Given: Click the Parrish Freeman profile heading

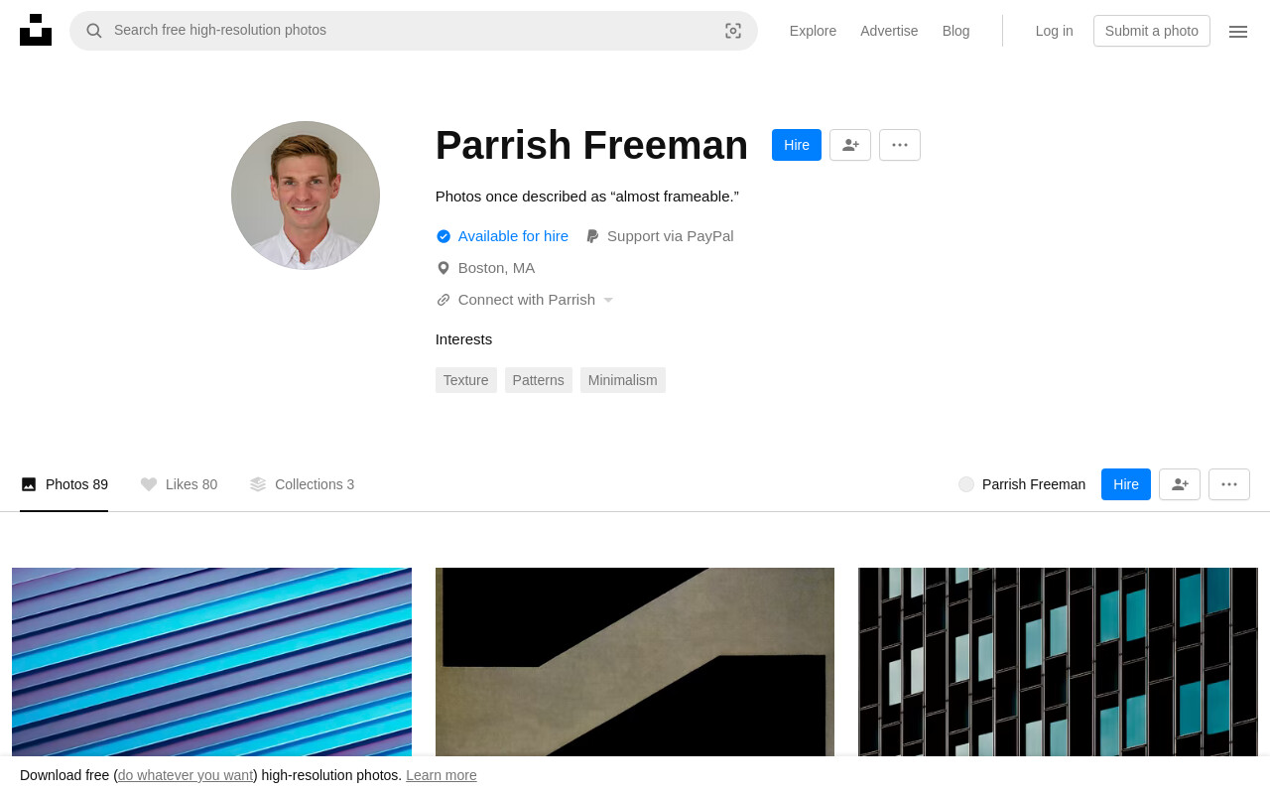Looking at the screenshot, I should (591, 145).
